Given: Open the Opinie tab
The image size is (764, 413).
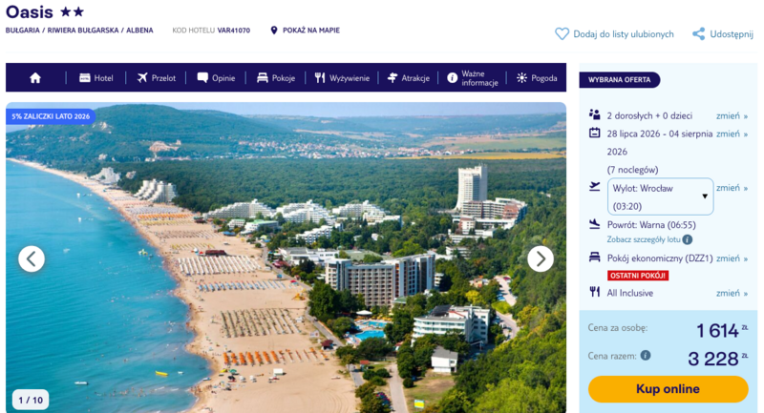Looking at the screenshot, I should [217, 78].
